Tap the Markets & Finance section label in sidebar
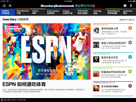Viewport: 136px width, 102px height. tap(103, 68)
